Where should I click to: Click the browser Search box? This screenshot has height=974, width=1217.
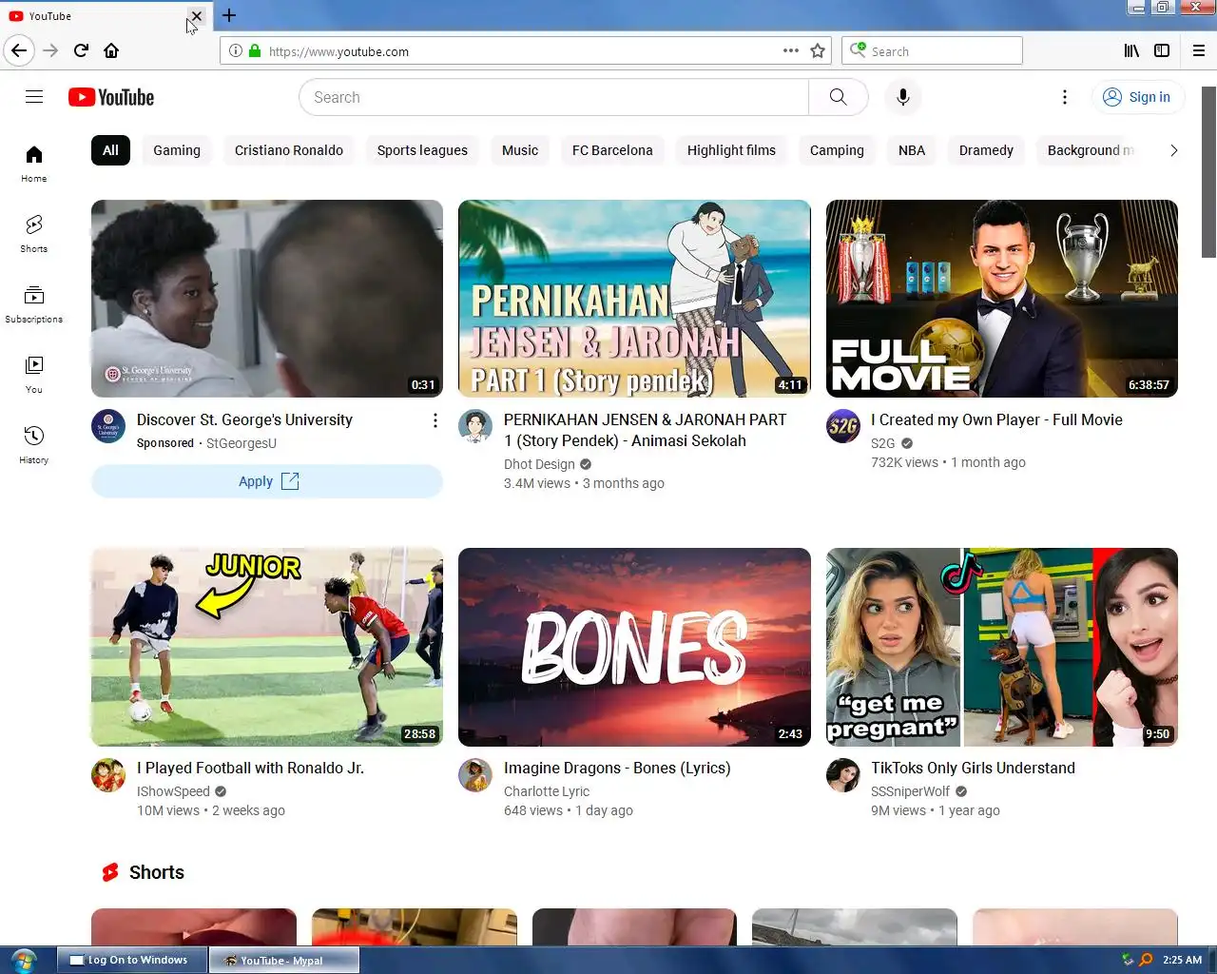[932, 50]
